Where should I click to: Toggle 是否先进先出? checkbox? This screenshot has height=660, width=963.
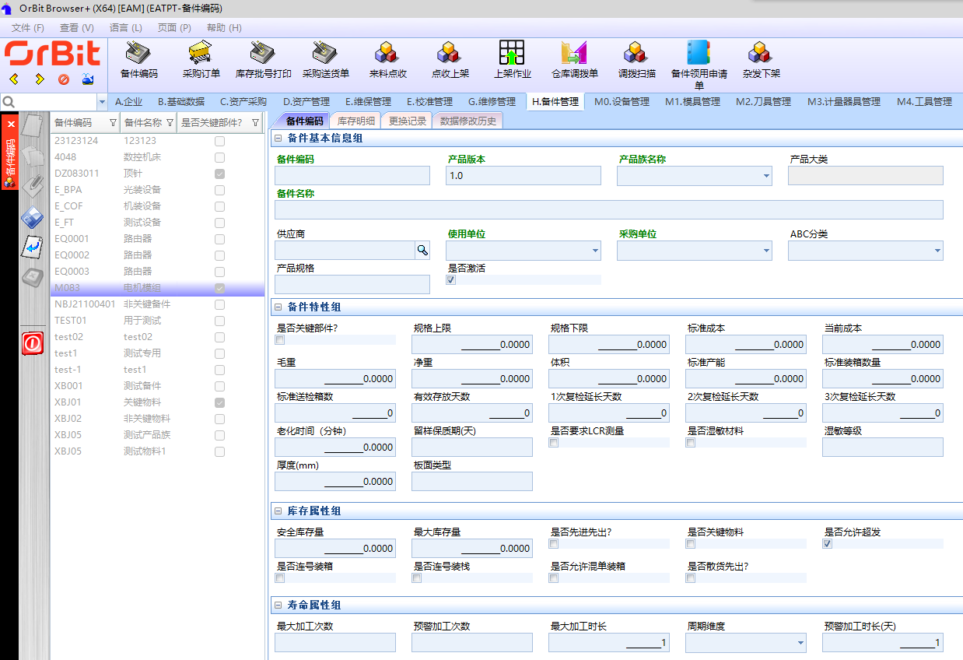(x=553, y=544)
